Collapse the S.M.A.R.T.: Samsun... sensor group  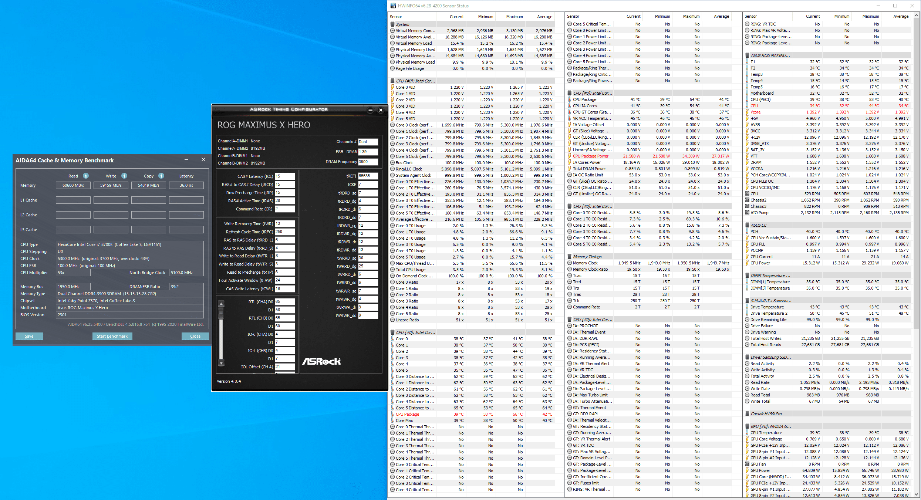(x=747, y=301)
